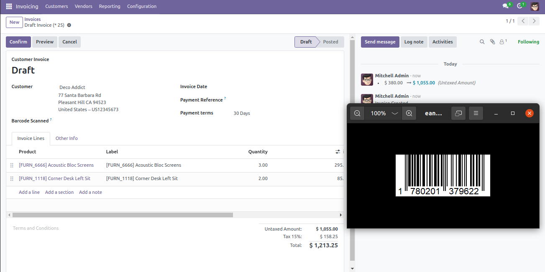Click the Customer field Deco Addict

click(72, 87)
